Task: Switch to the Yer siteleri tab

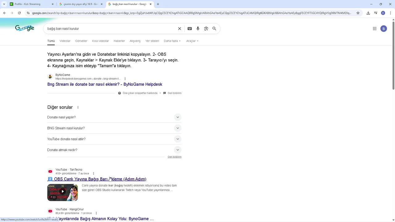Action: 152,41
